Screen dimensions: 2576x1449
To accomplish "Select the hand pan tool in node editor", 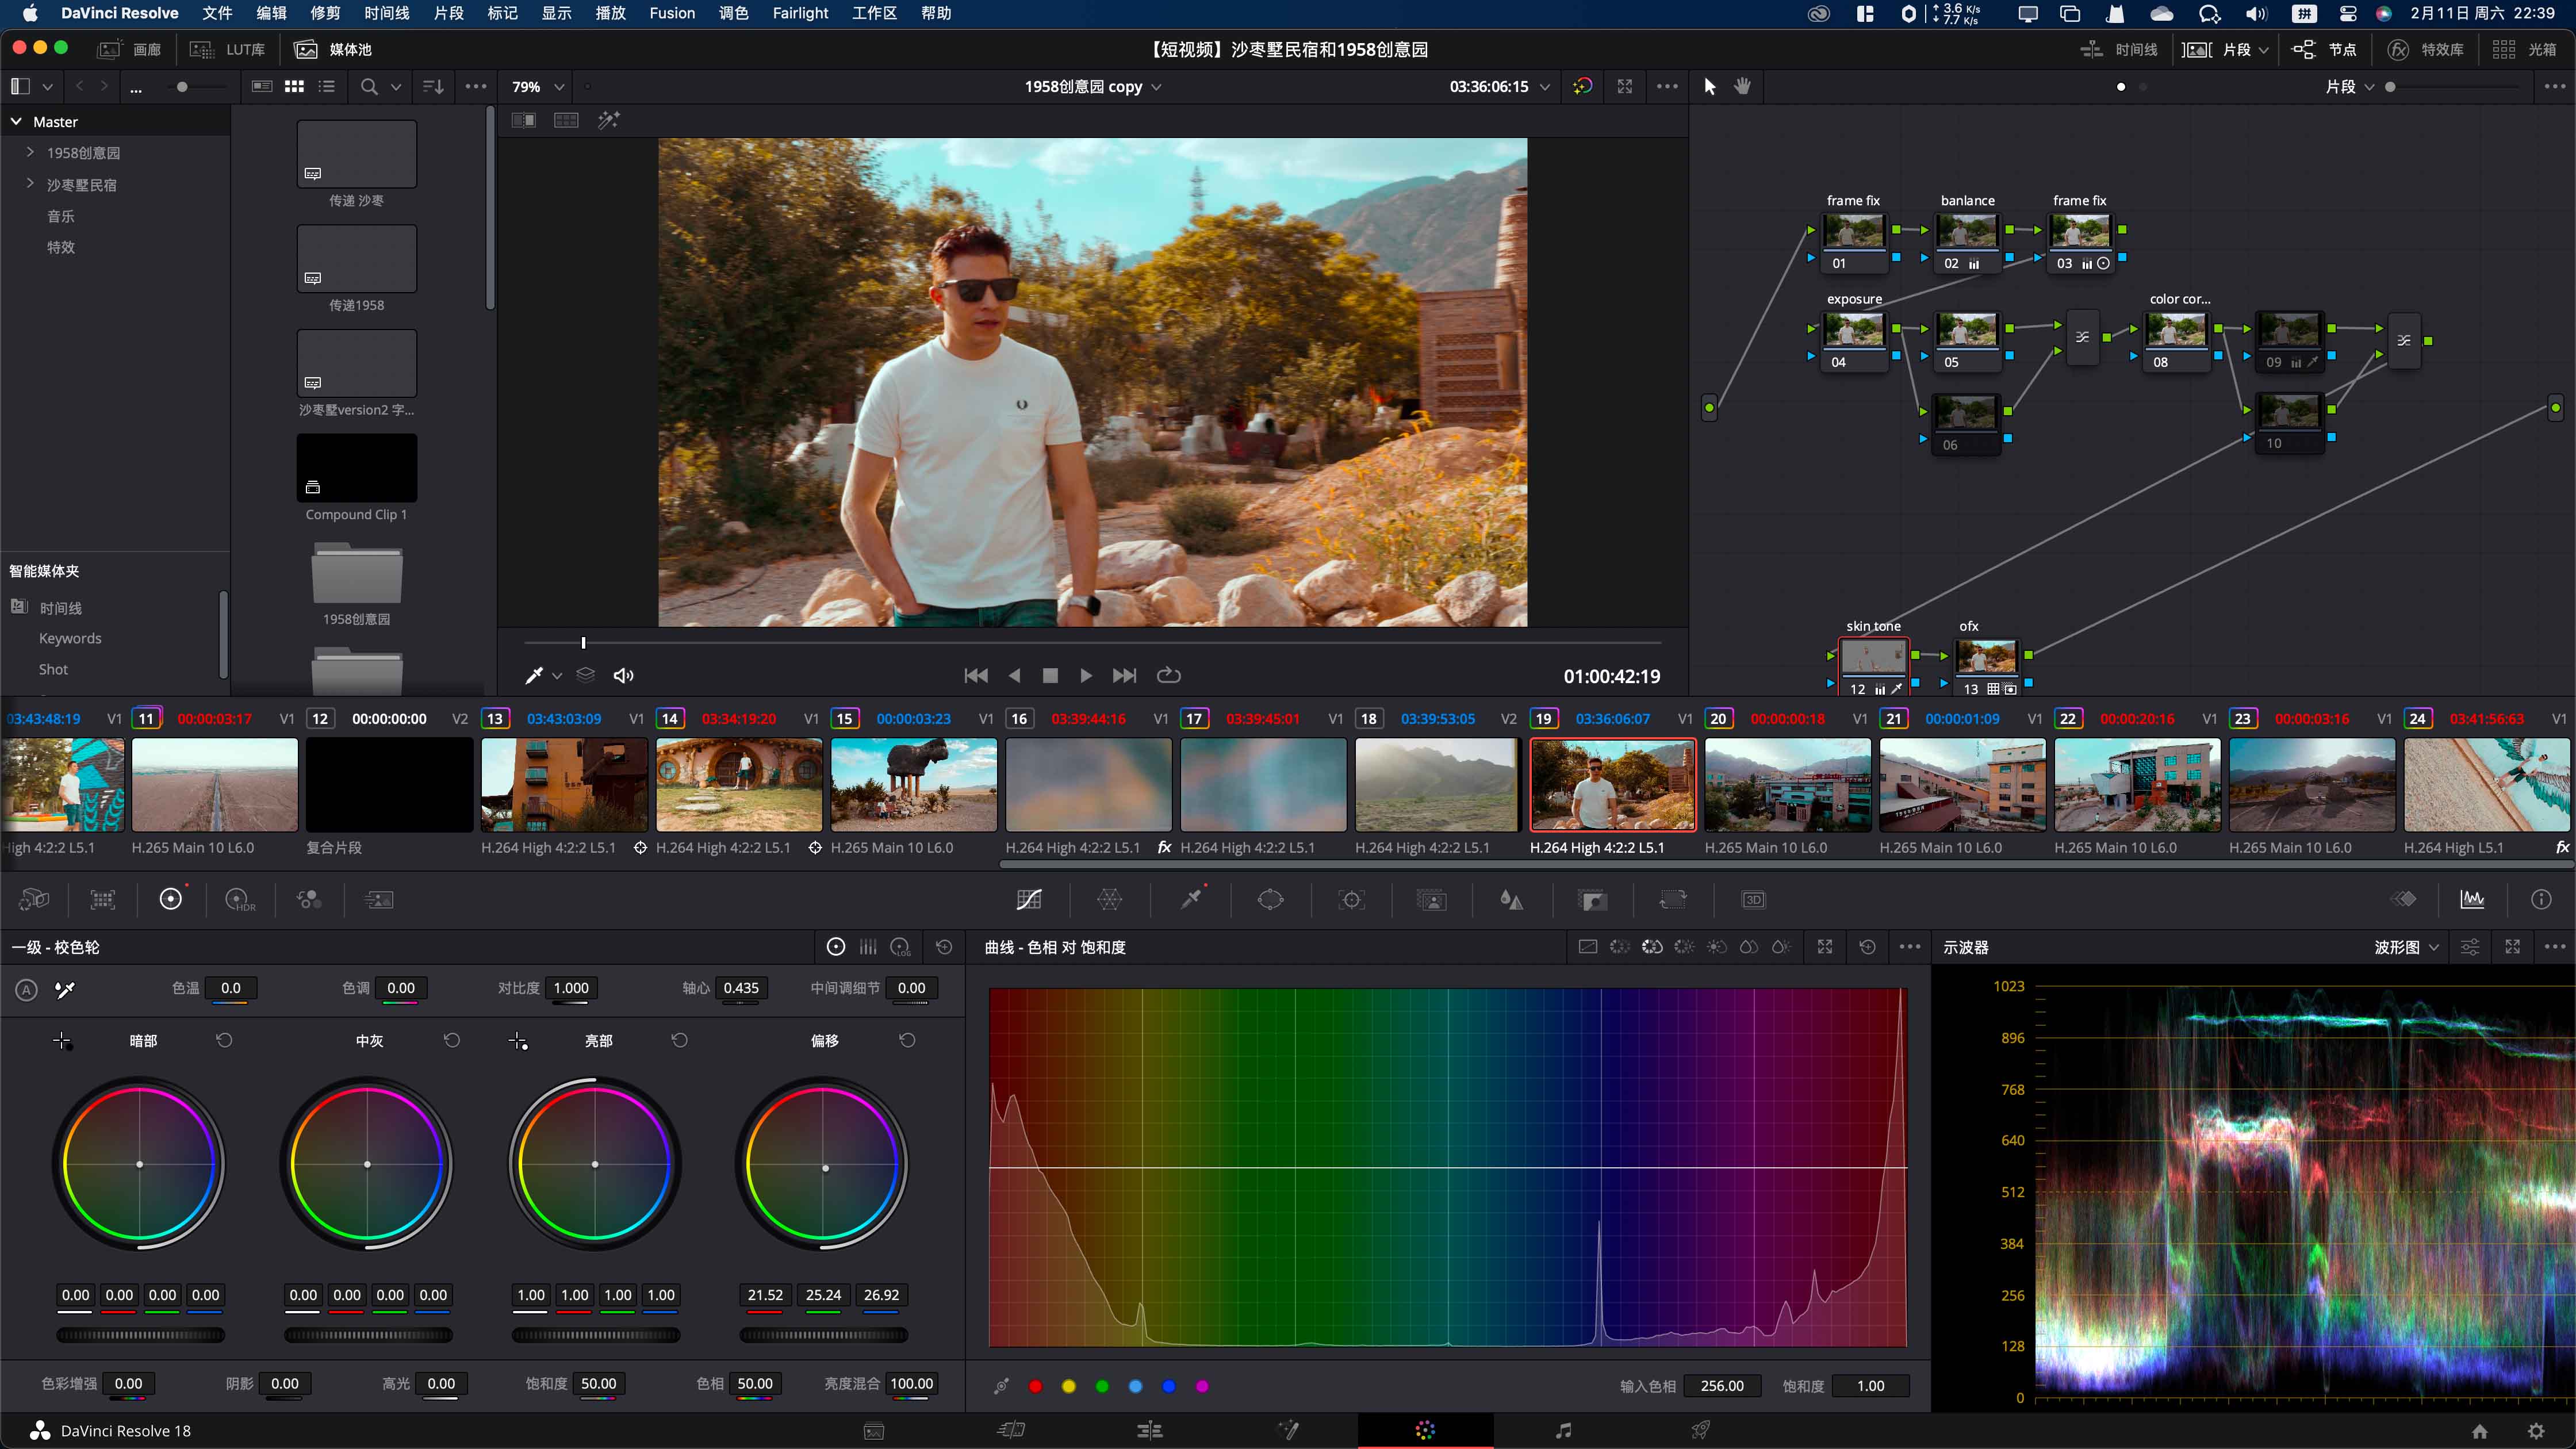I will tap(1743, 87).
